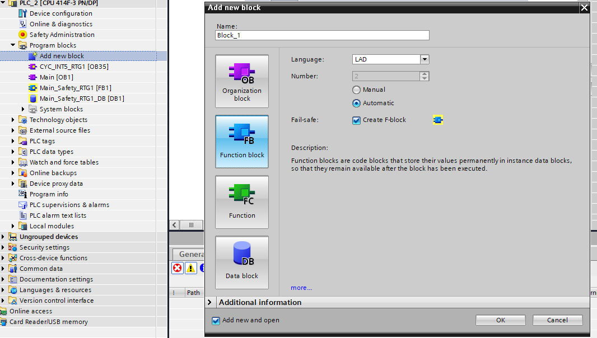Expand the Technology objects tree node
This screenshot has height=338, width=597.
click(x=13, y=120)
